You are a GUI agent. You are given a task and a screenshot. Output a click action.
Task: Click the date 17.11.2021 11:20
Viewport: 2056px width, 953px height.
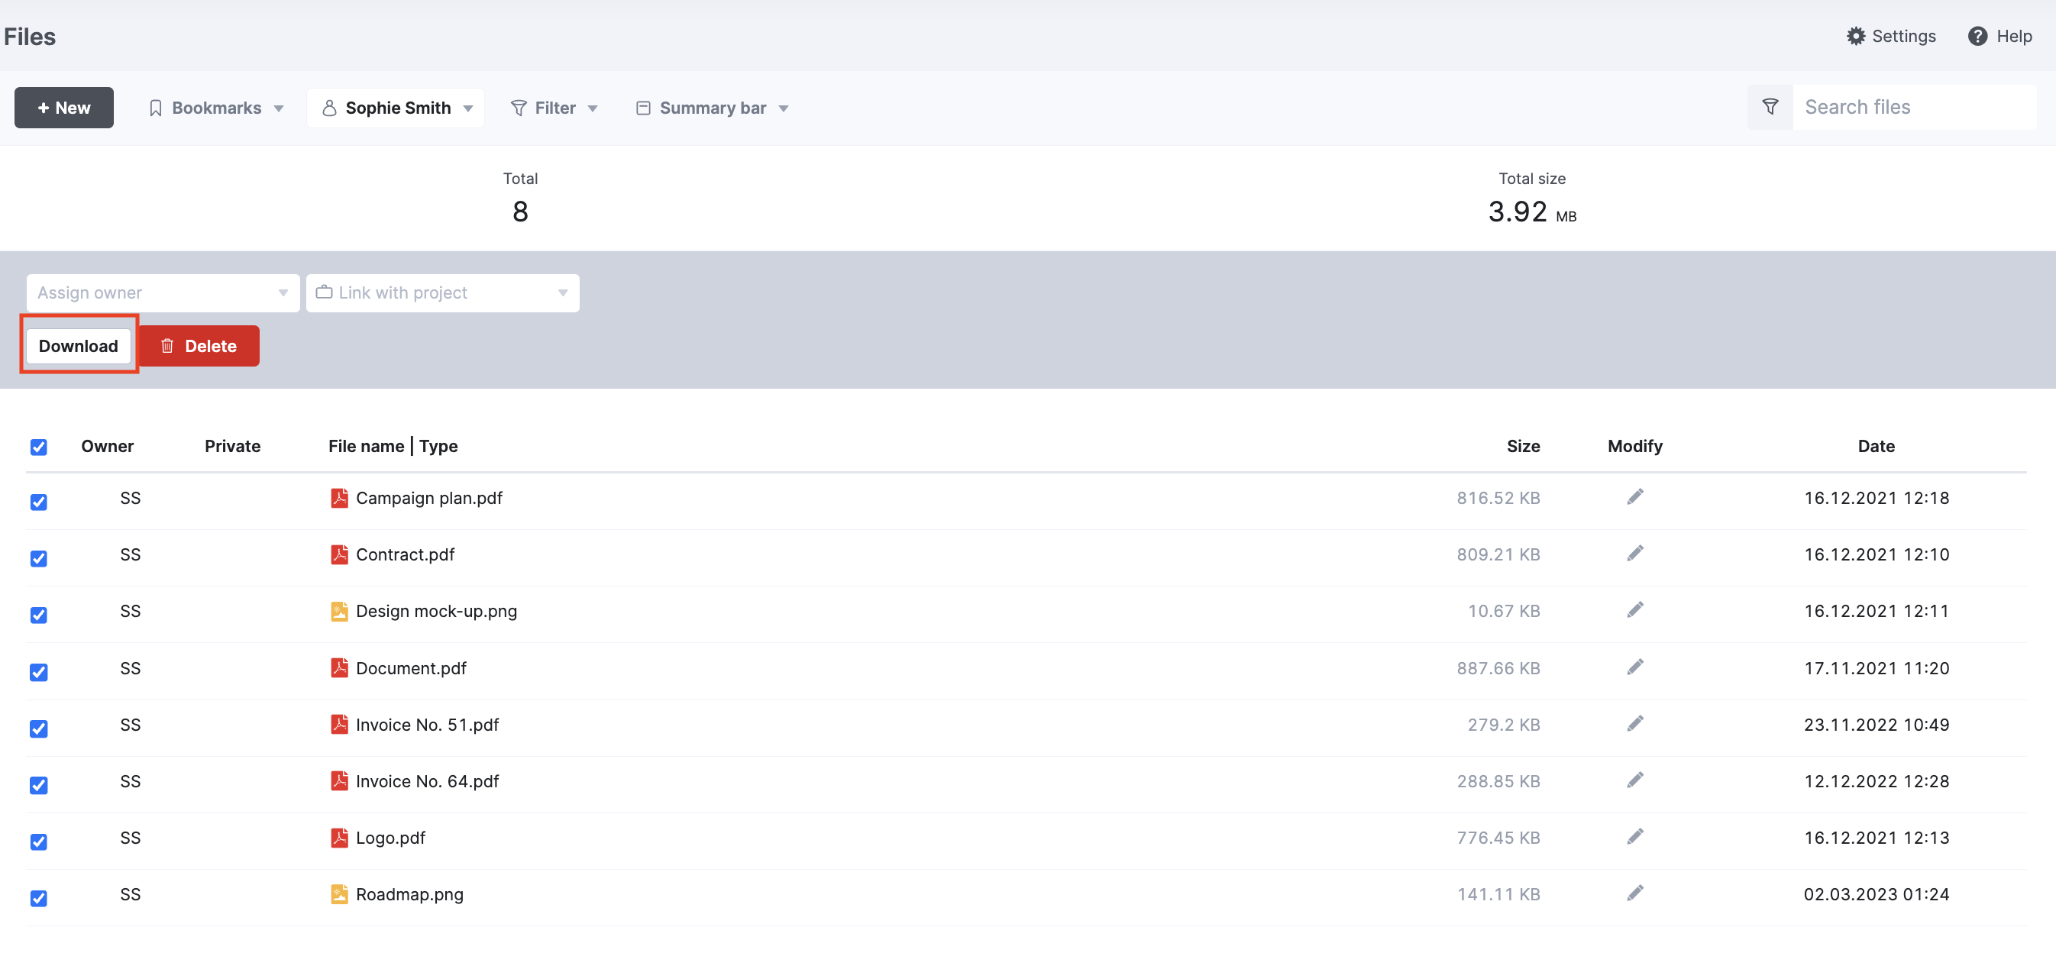(x=1876, y=668)
